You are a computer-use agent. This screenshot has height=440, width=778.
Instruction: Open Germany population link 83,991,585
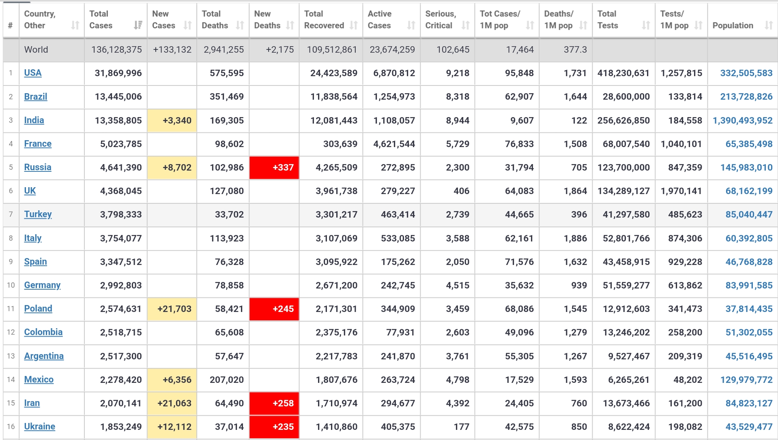pyautogui.click(x=749, y=285)
